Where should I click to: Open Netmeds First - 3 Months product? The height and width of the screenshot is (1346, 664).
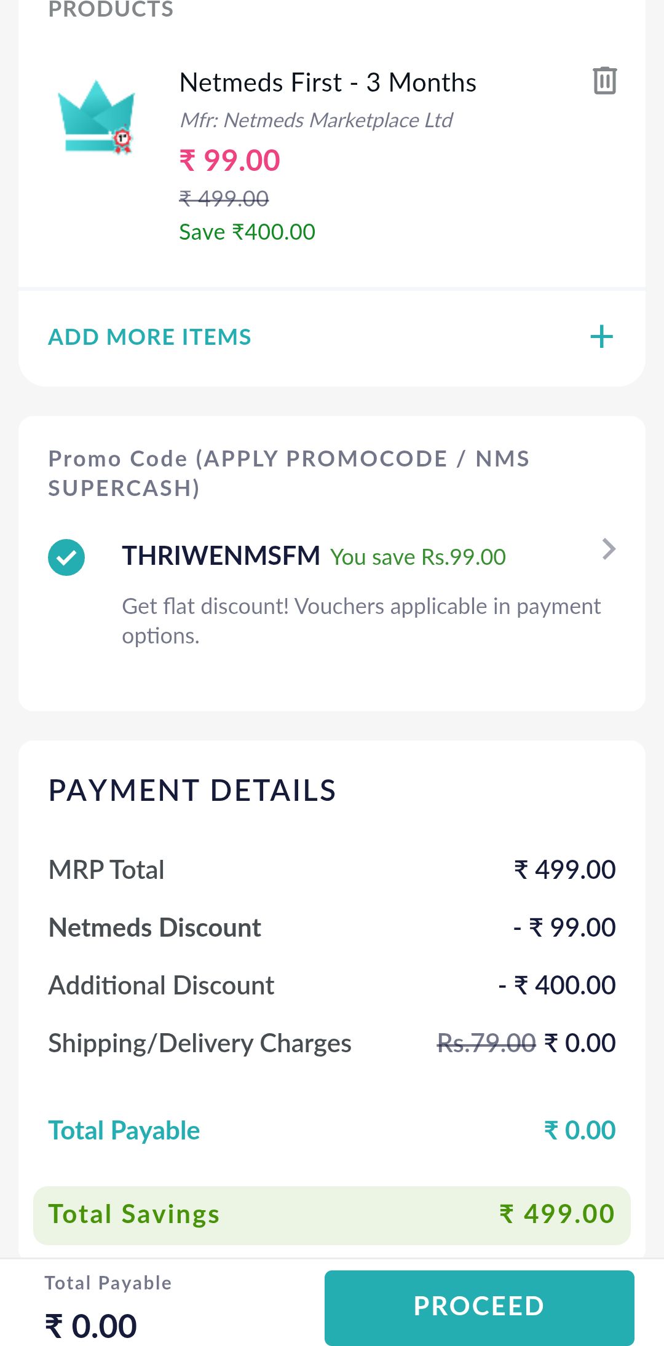point(328,83)
